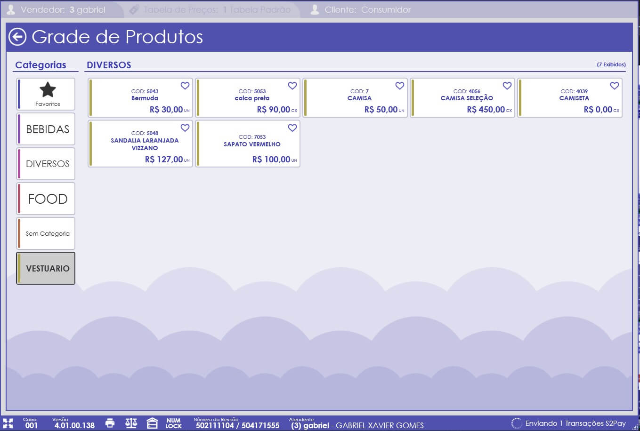This screenshot has height=431, width=640.
Task: Toggle favorite heart on SAPATO VERMELHO
Action: (x=292, y=128)
